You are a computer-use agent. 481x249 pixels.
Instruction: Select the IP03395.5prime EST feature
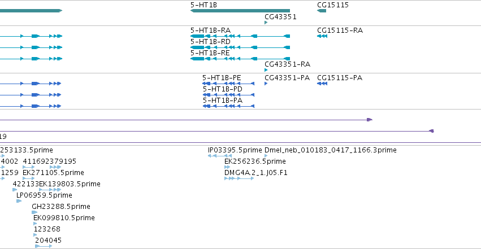pyautogui.click(x=220, y=156)
